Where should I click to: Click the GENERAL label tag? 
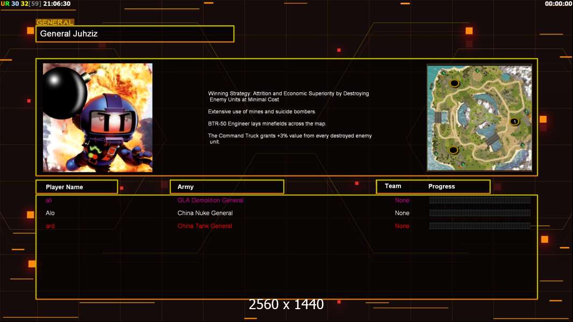pos(55,22)
